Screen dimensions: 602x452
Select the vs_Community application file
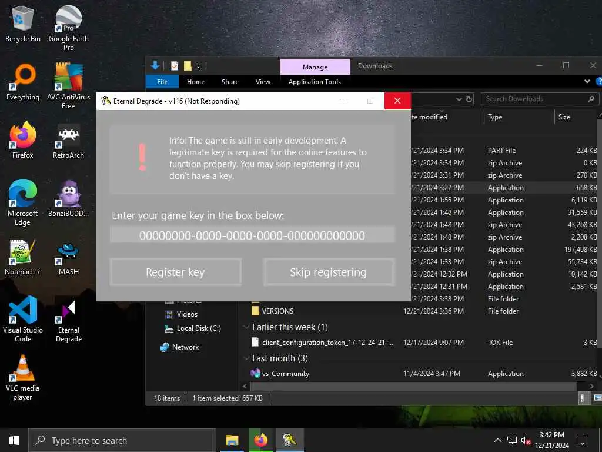422,373
